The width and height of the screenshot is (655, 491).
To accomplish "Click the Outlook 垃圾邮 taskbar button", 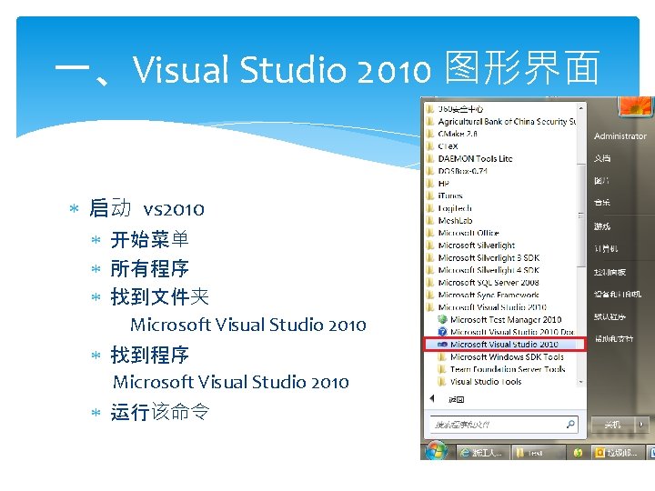I will pos(617,453).
